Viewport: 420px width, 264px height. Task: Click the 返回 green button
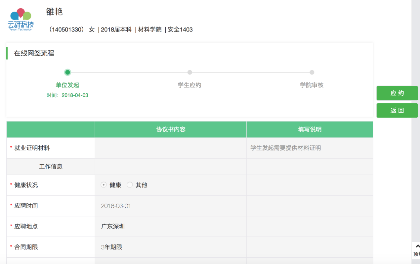[397, 110]
